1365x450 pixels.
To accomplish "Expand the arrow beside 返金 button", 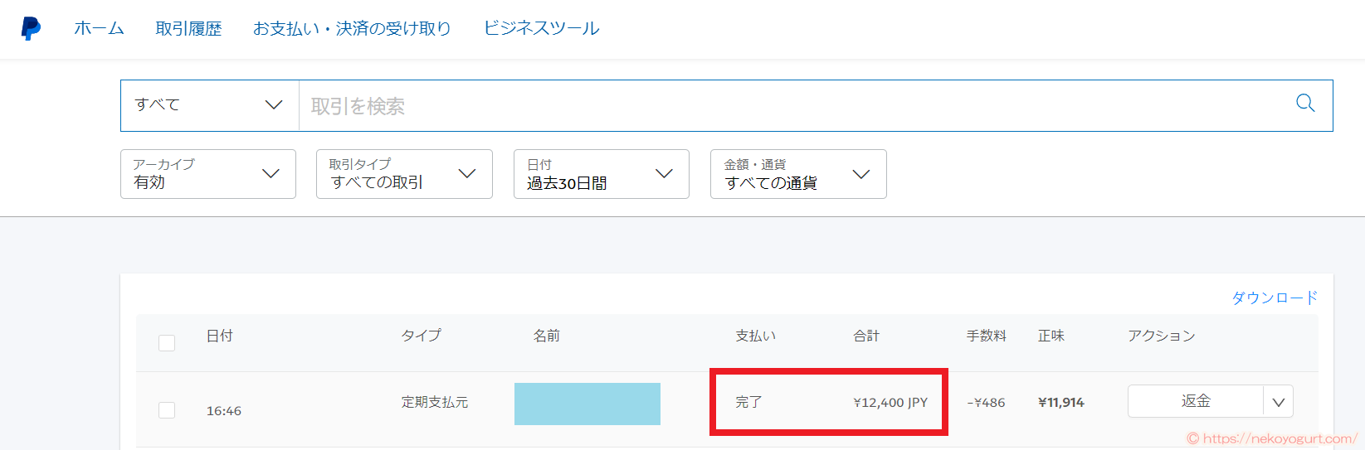I will (1279, 402).
